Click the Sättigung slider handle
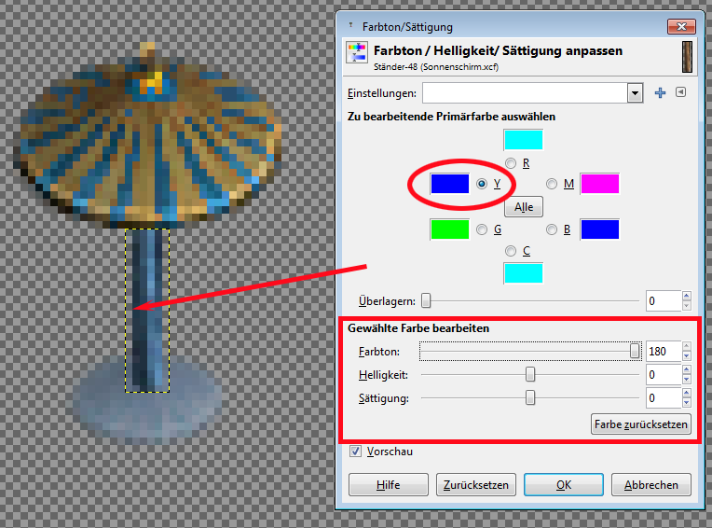Image resolution: width=712 pixels, height=528 pixels. (530, 397)
